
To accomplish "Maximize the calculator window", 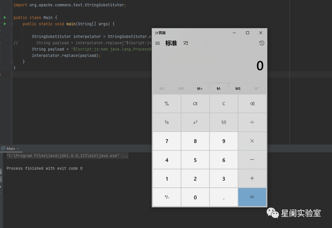I will (x=247, y=33).
